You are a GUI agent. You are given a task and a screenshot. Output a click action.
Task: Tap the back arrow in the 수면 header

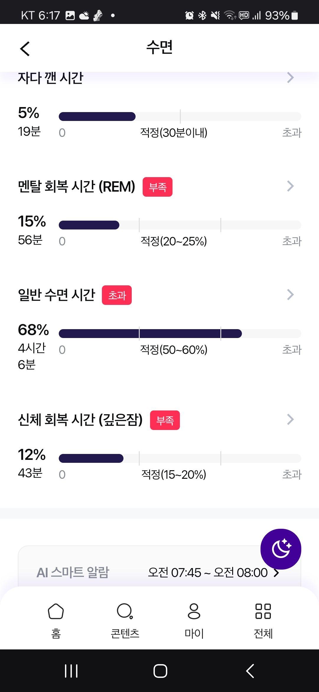25,48
